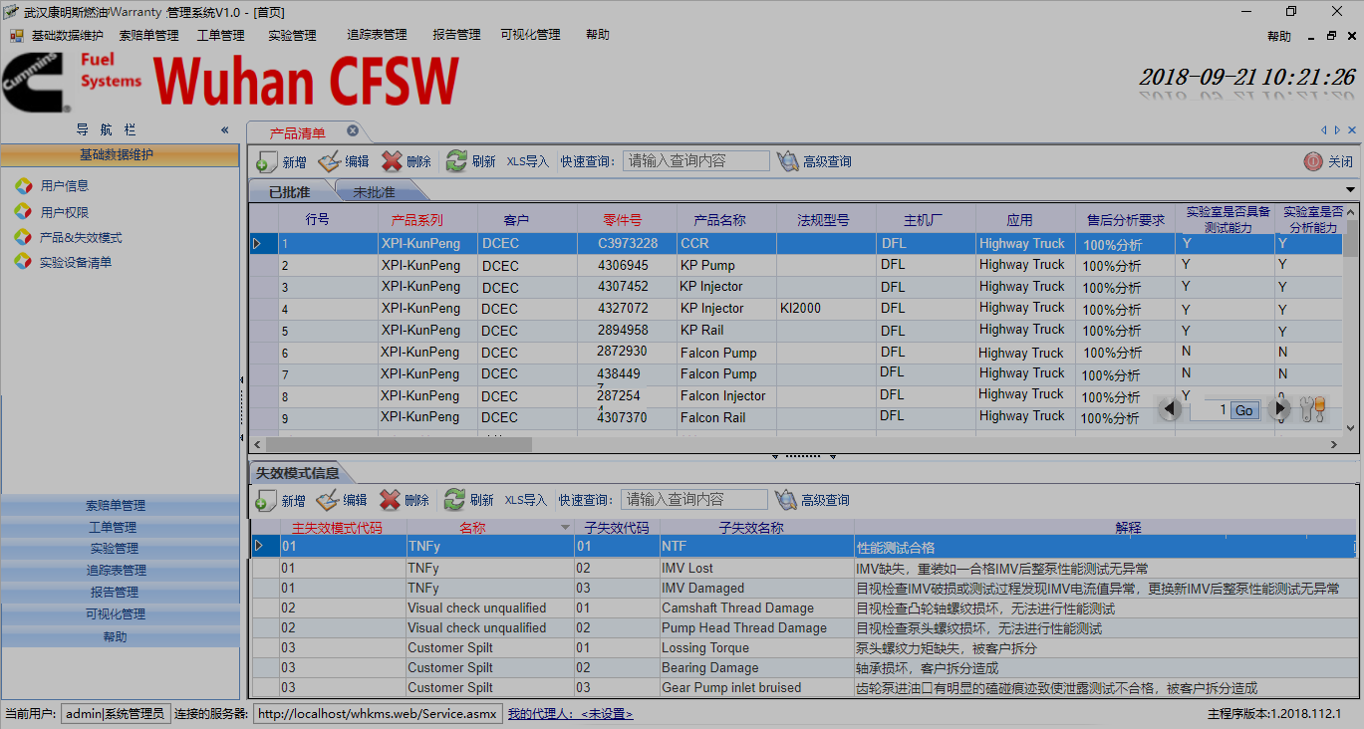Expand the 实验管理 navigation section
Image resolution: width=1364 pixels, height=729 pixels.
121,549
